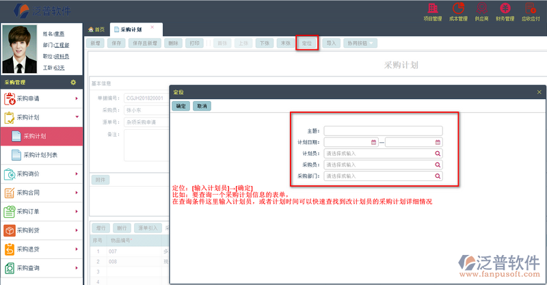This screenshot has width=547, height=285.
Task: Click the 定位 toolbar button
Action: 306,43
